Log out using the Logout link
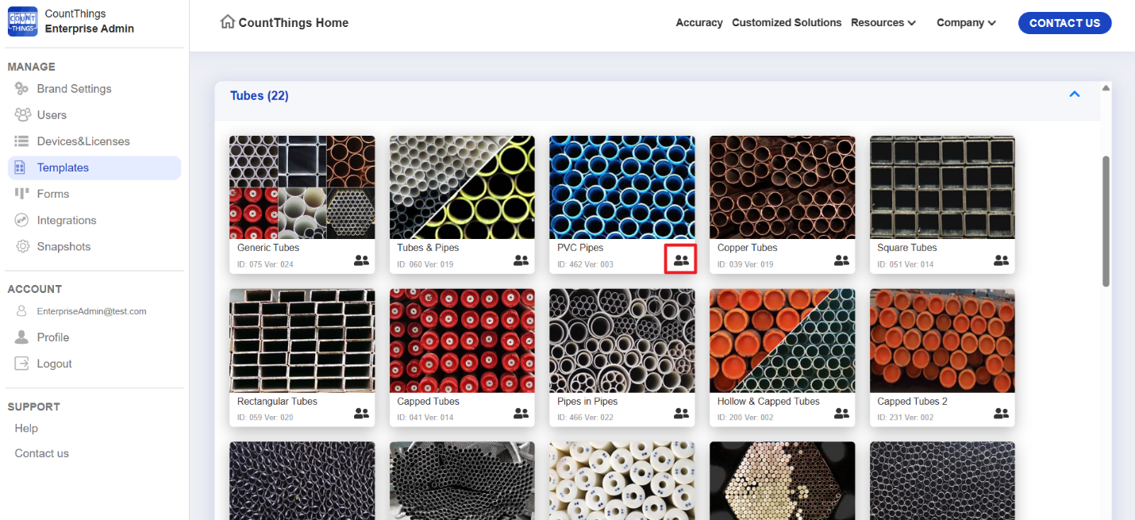Viewport: 1135px width, 520px height. pos(54,364)
